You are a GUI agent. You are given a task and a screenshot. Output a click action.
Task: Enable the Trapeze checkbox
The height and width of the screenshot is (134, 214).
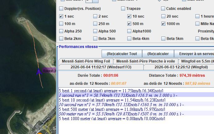(123, 9)
